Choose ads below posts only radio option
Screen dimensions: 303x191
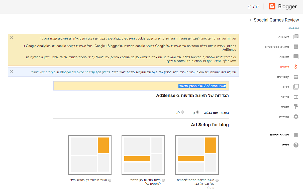(163, 180)
